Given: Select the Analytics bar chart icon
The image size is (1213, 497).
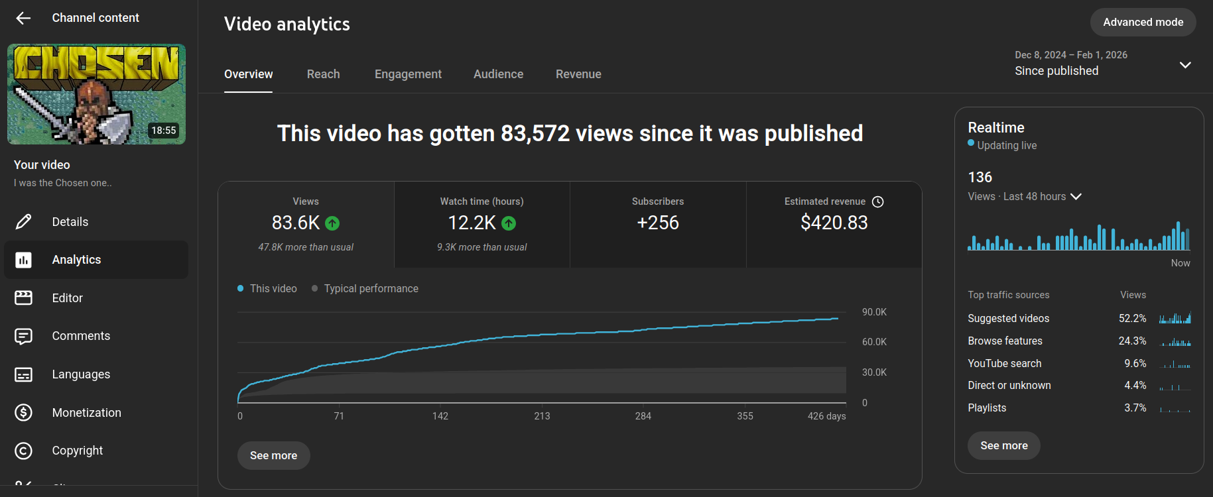Looking at the screenshot, I should coord(23,260).
